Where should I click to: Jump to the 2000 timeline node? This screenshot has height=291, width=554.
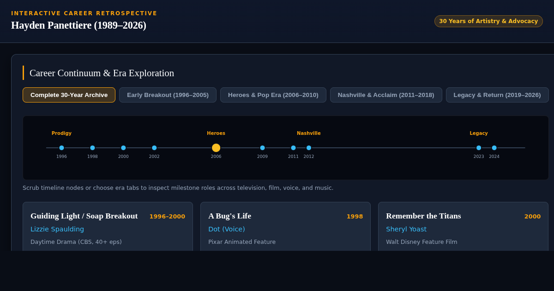pos(123,148)
